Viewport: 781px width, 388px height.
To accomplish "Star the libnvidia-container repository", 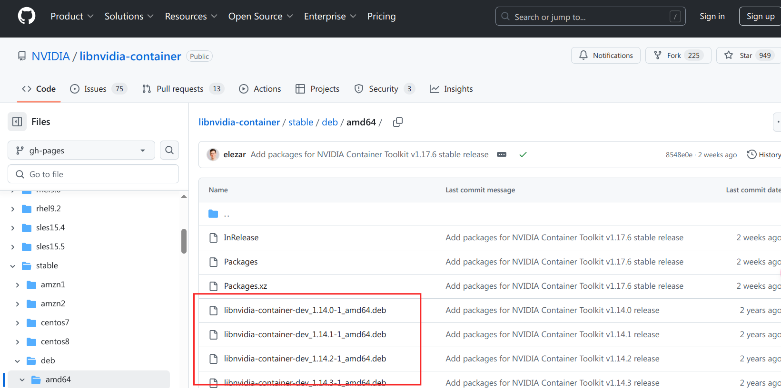I will coord(745,56).
